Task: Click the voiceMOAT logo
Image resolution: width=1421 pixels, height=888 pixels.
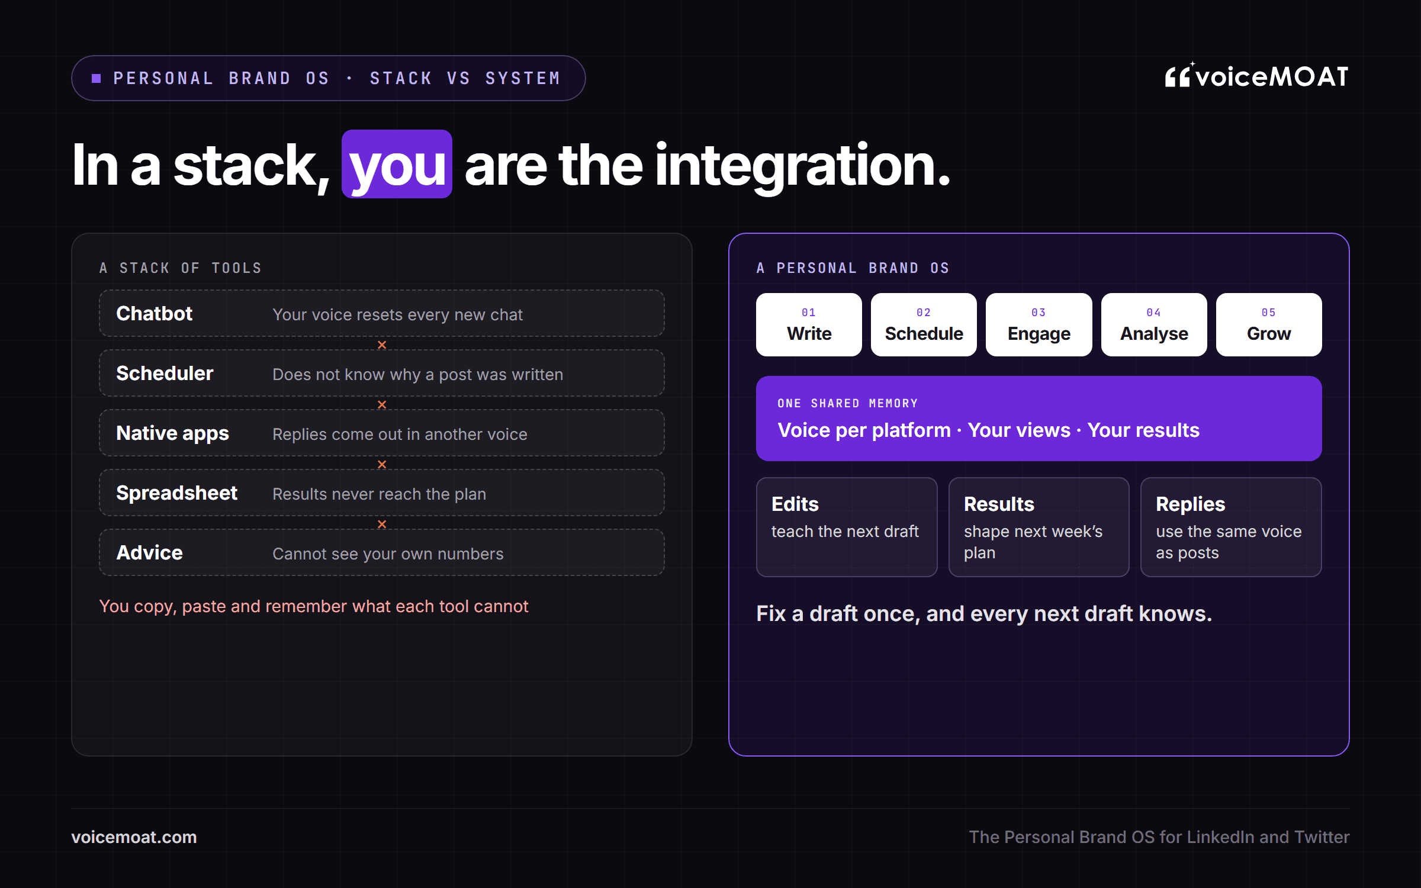Action: coord(1256,76)
